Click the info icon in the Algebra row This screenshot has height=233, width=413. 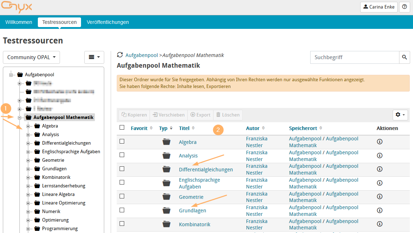click(379, 141)
